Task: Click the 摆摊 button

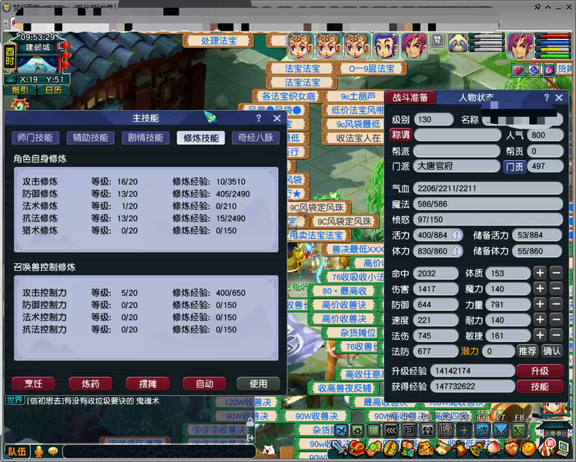Action: coord(147,383)
